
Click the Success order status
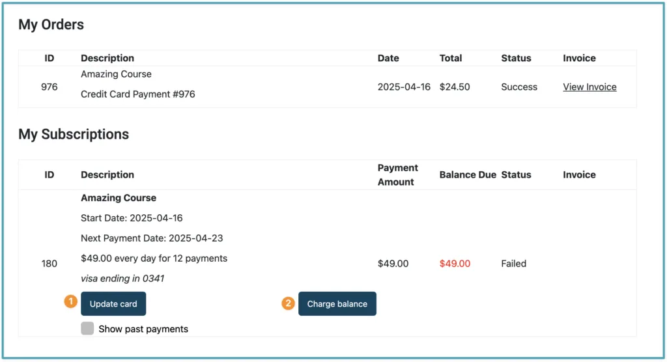tap(519, 87)
